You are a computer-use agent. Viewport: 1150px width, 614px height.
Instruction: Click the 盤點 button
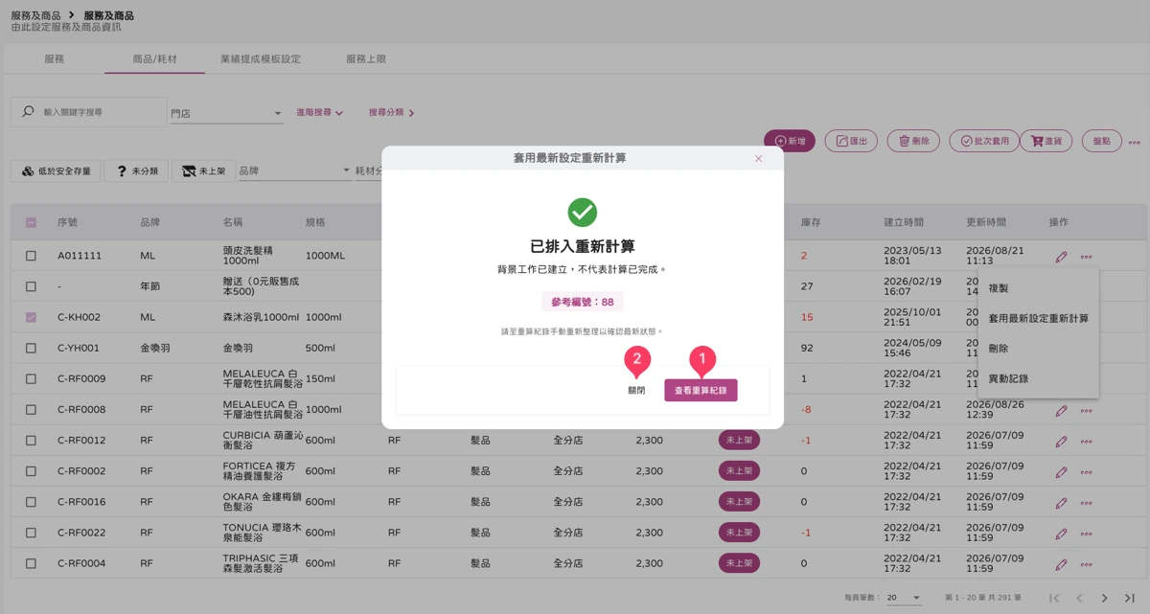pos(1102,141)
